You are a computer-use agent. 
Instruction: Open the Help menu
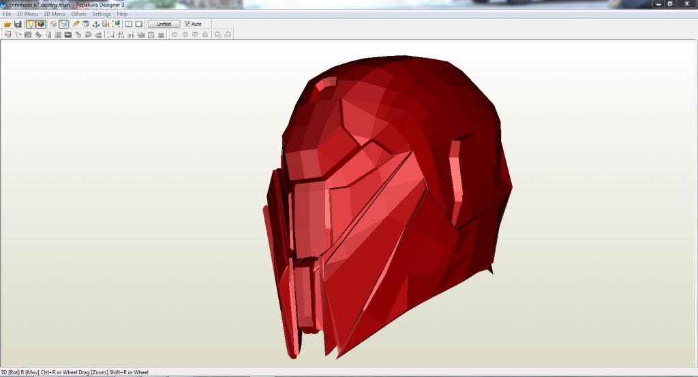122,14
